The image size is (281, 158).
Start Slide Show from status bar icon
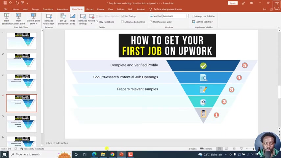coord(242,149)
